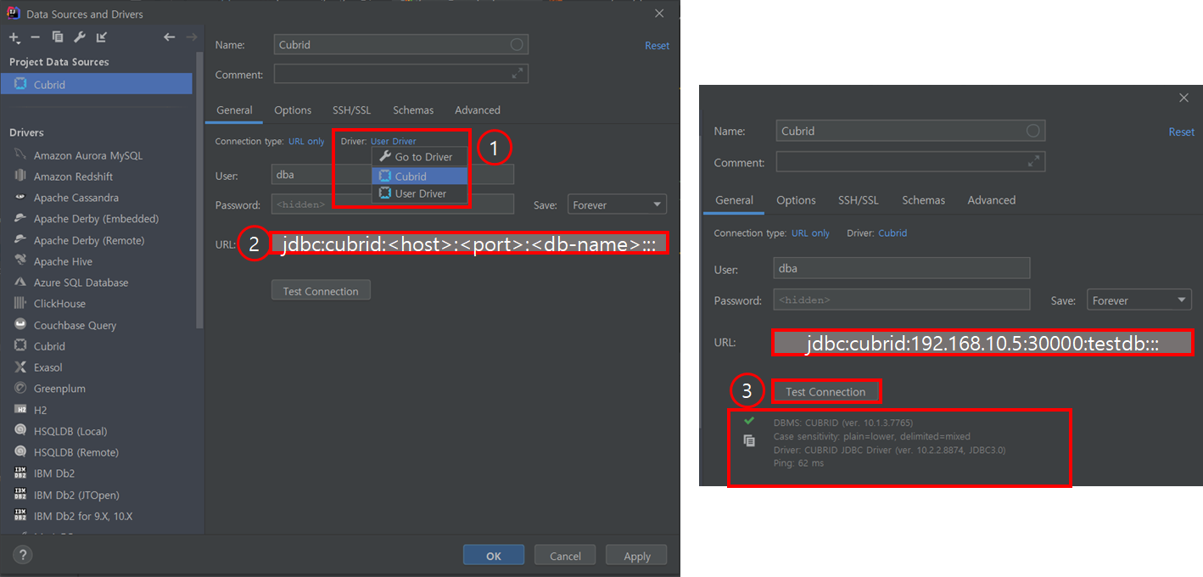Screen dimensions: 1203x577
Task: Expand Comment field in Data Sources and Drivers dialog
Action: click(x=517, y=75)
